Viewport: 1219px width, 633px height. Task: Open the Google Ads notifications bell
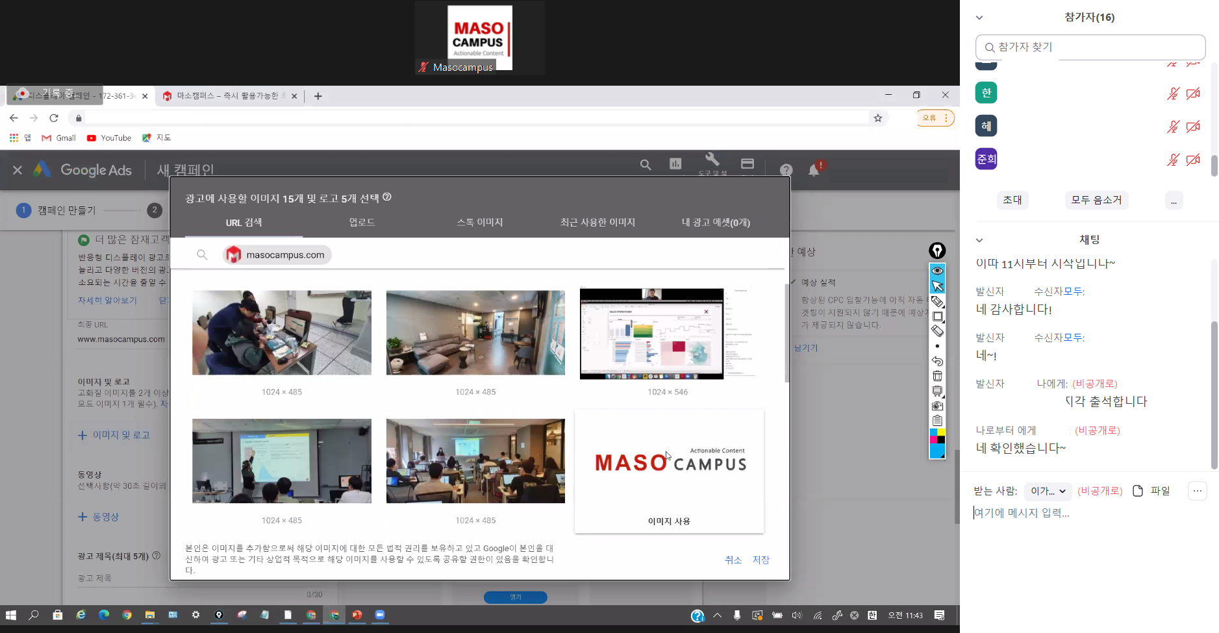coord(814,170)
